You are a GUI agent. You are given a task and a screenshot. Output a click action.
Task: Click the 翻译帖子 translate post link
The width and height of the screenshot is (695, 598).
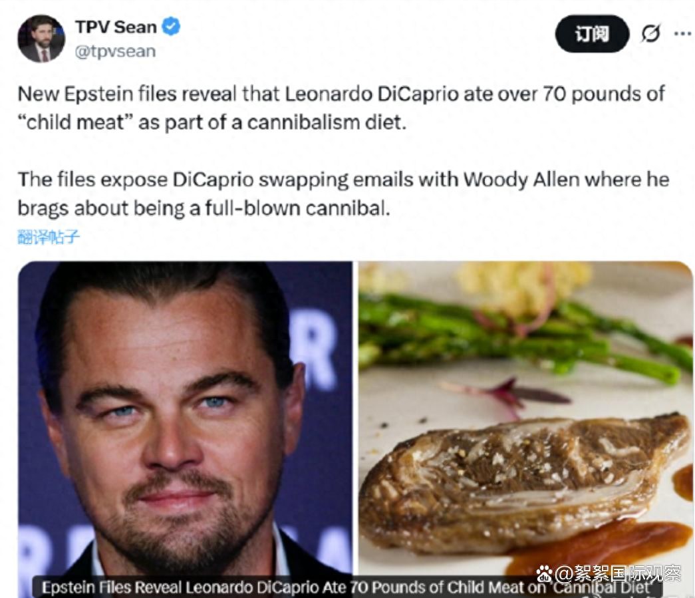pyautogui.click(x=49, y=236)
